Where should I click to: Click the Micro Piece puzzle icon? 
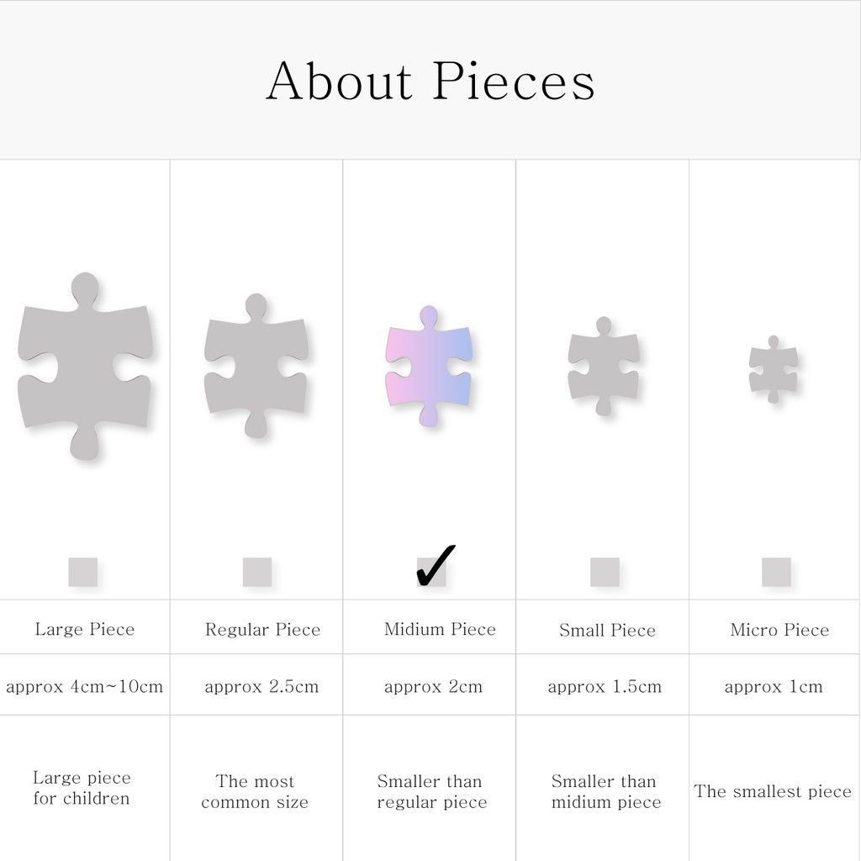pos(774,368)
